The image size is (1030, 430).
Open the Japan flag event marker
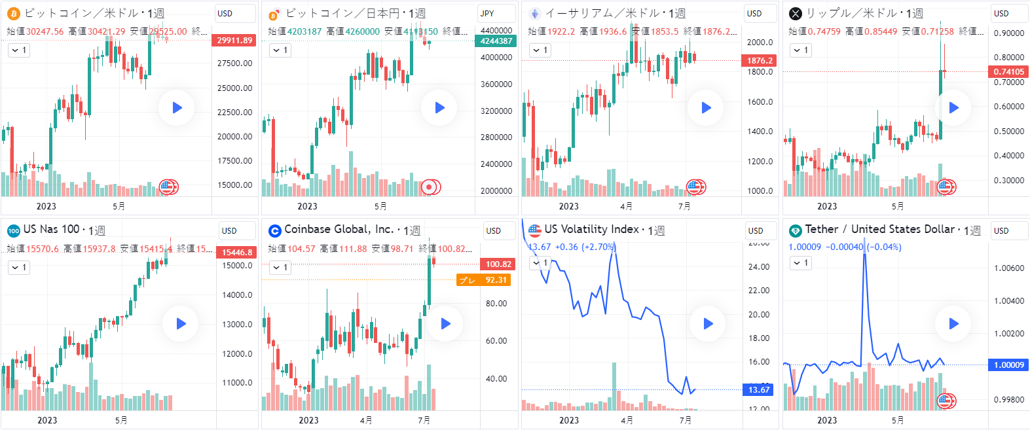click(430, 187)
